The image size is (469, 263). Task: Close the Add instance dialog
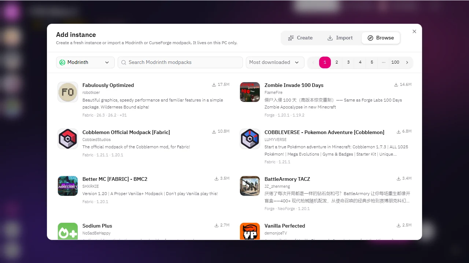[x=414, y=31]
